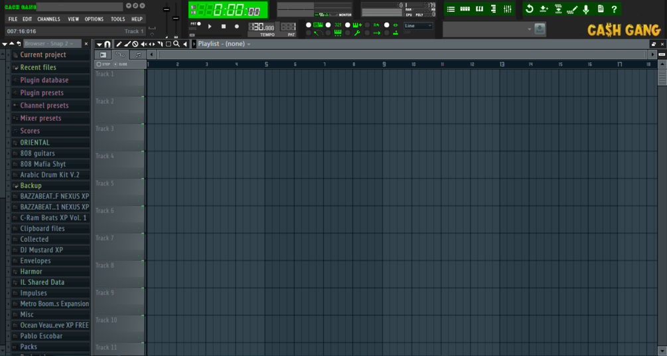Image resolution: width=667 pixels, height=356 pixels.
Task: Start playback with the play button
Action: coord(210,27)
